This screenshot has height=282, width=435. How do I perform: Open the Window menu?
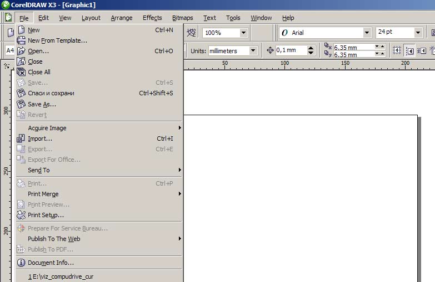[261, 18]
